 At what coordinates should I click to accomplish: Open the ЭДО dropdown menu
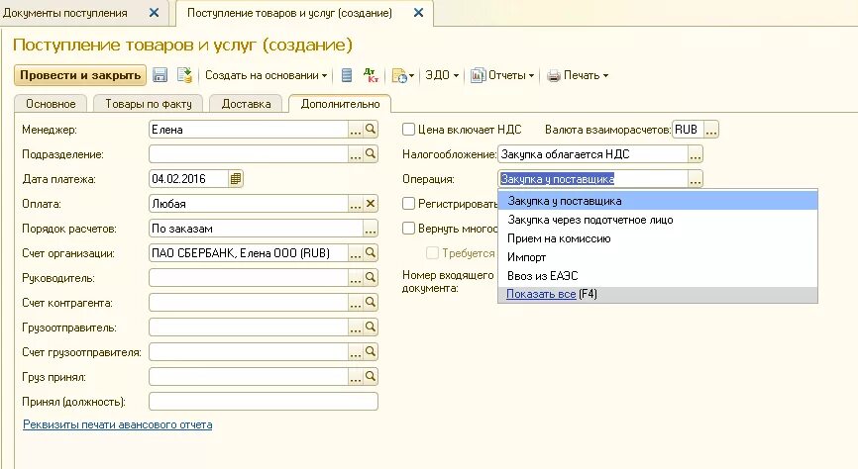442,75
